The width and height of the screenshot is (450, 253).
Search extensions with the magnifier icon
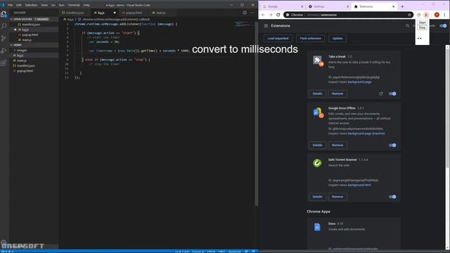coord(408,26)
